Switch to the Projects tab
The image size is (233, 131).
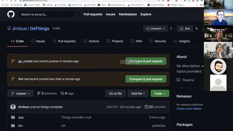(x=115, y=41)
